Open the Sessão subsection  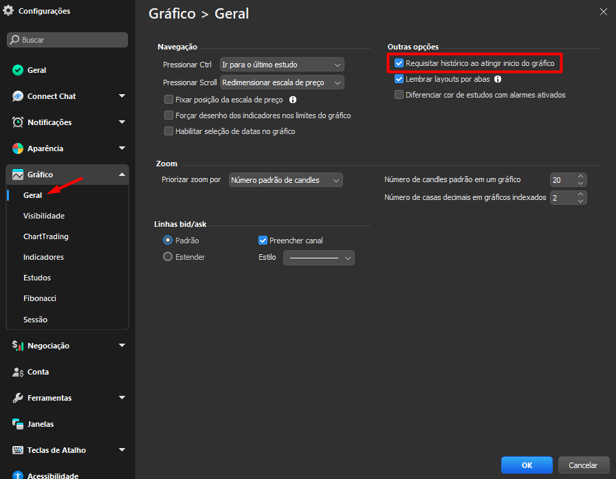point(35,319)
